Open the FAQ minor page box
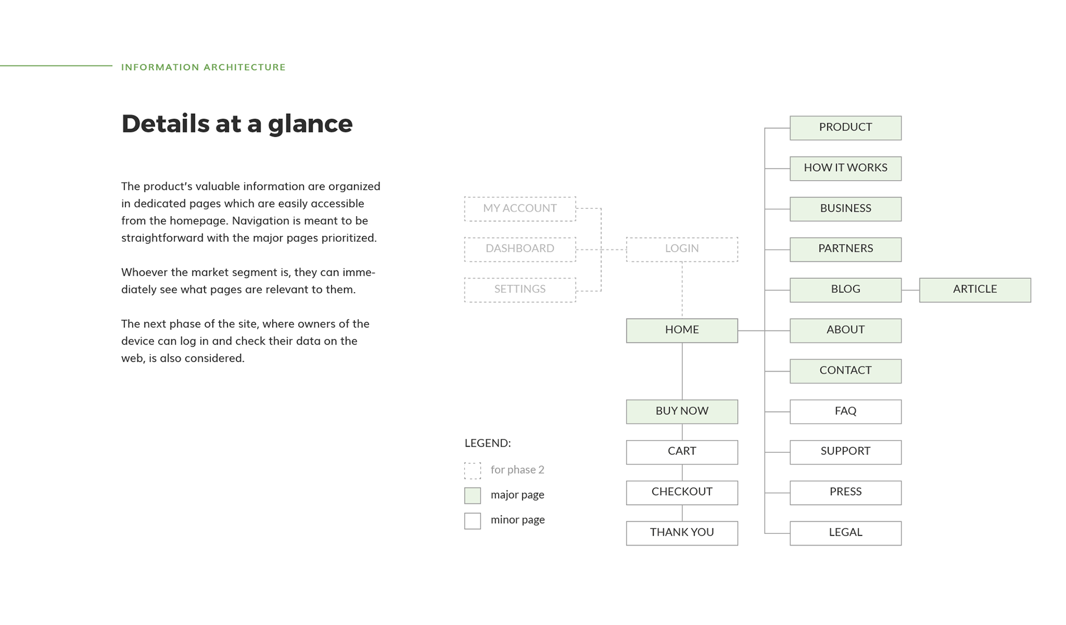 845,411
